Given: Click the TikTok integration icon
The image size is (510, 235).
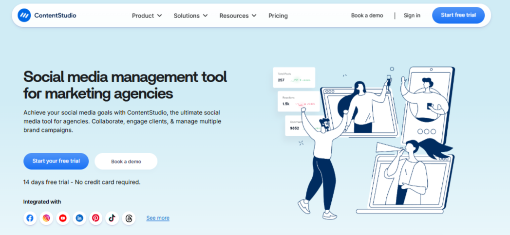Looking at the screenshot, I should point(112,218).
